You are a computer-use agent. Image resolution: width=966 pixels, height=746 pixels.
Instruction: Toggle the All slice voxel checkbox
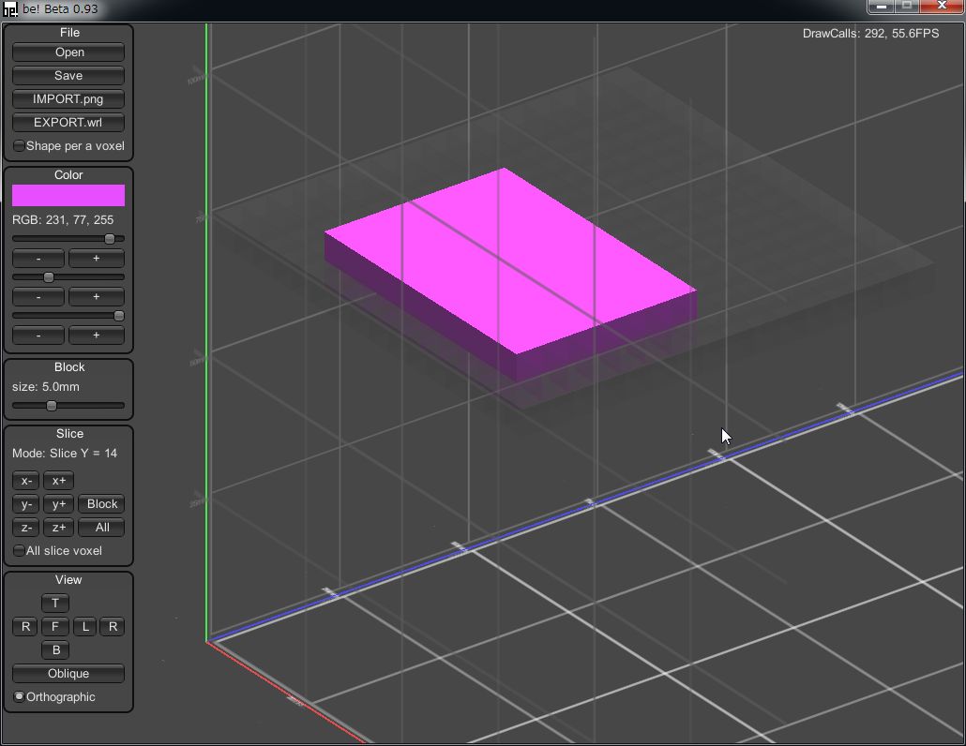(20, 551)
